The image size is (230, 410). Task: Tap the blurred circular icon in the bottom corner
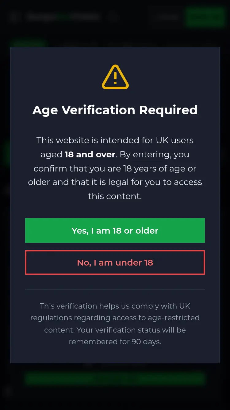click(x=8, y=392)
